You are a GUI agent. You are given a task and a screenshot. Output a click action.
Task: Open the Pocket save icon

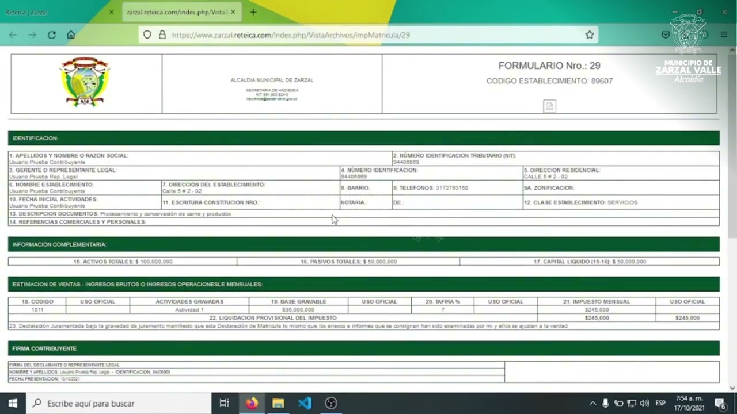click(666, 35)
